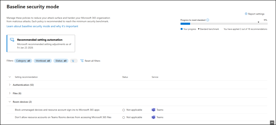Click the blue progress bar
This screenshot has height=125, width=276.
click(185, 24)
